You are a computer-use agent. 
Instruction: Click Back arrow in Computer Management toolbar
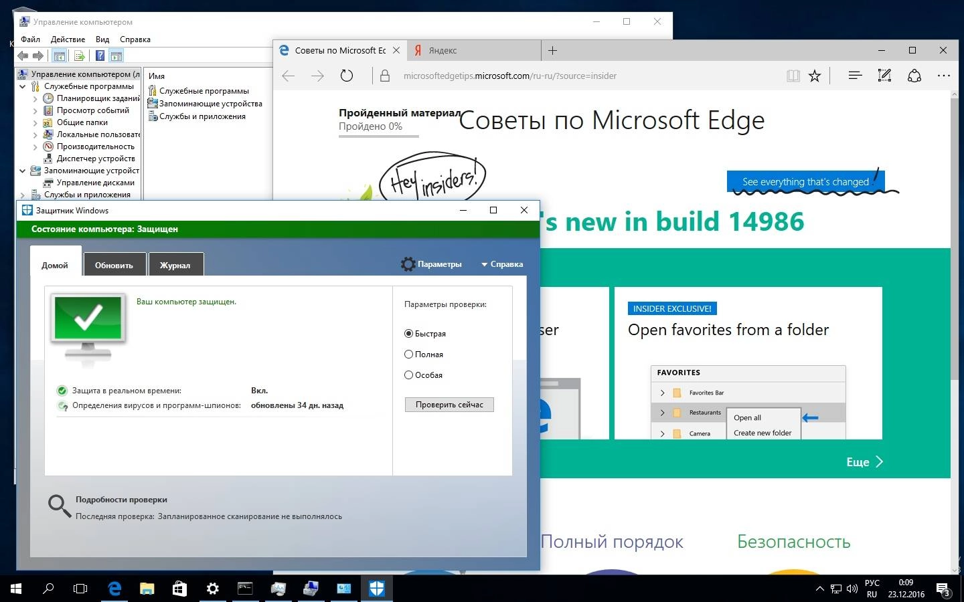tap(23, 56)
